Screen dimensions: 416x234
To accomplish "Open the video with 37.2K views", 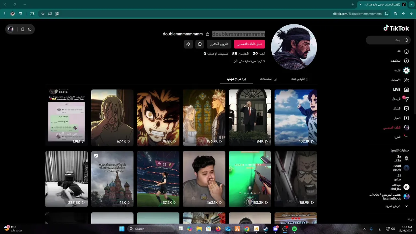I will tap(158, 179).
